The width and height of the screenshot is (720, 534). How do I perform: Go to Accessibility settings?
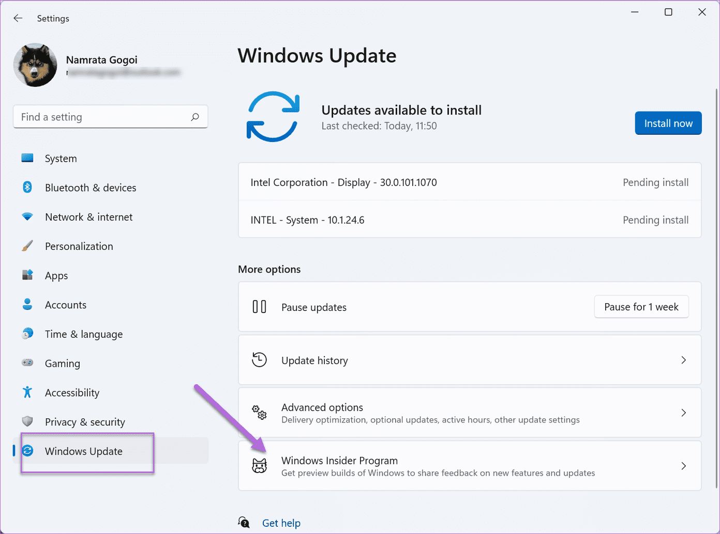(111, 392)
